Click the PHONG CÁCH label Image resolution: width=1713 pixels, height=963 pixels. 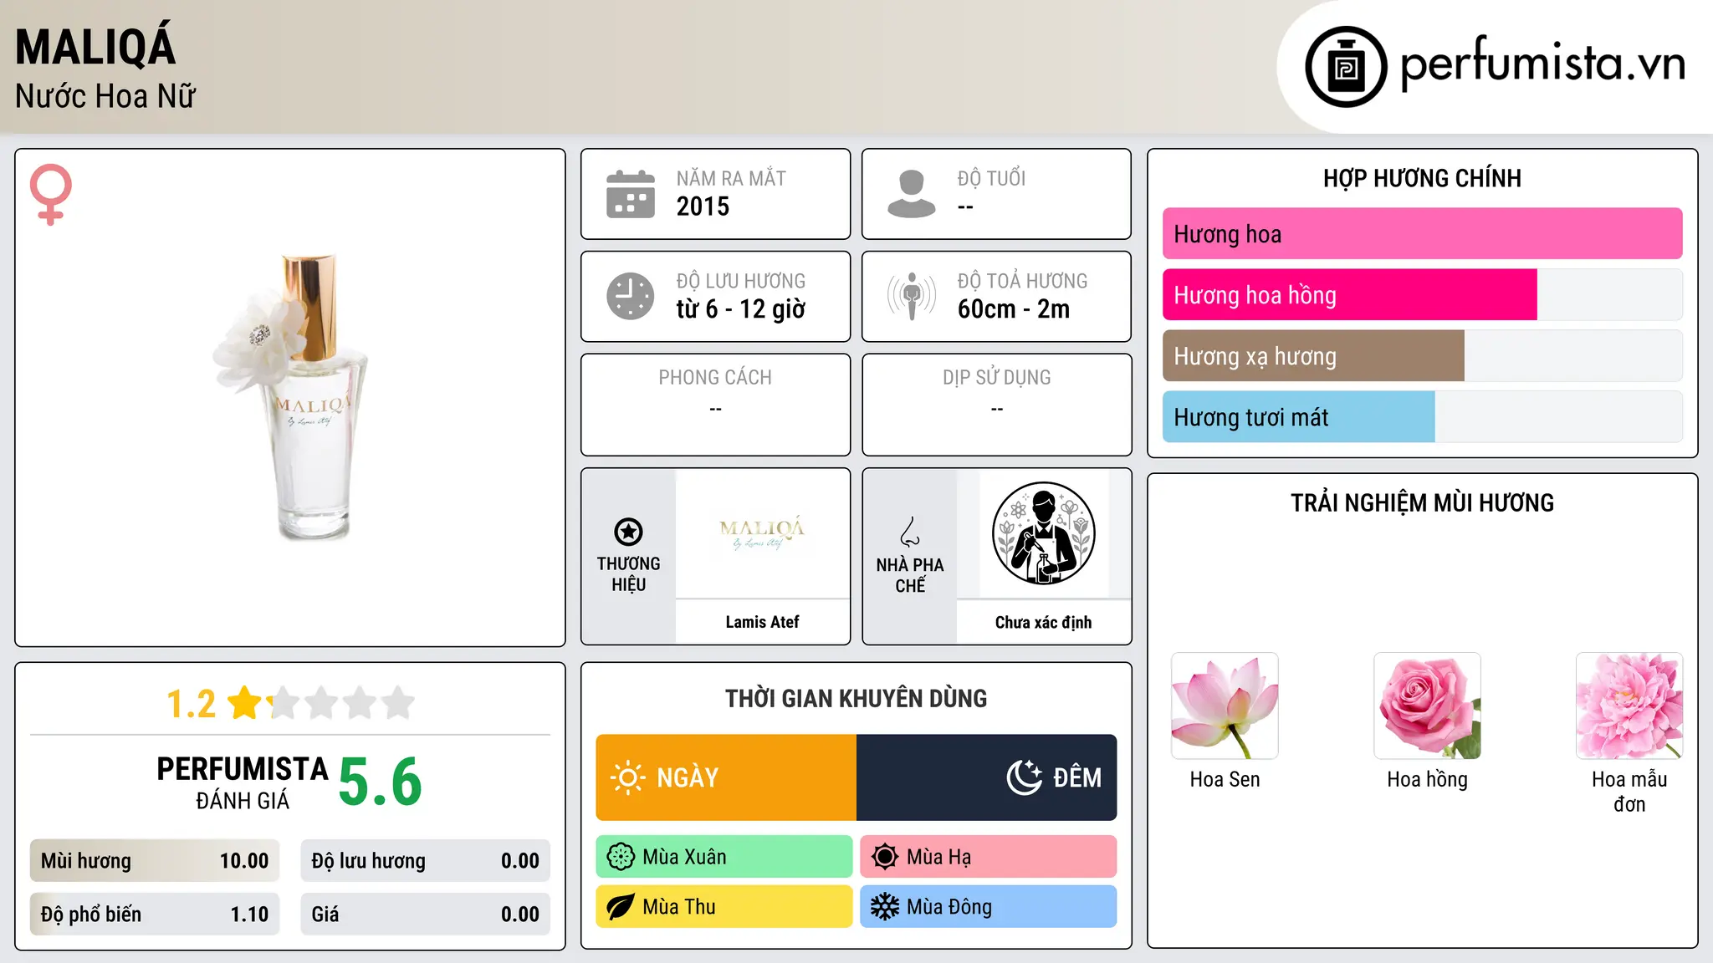[x=715, y=378]
